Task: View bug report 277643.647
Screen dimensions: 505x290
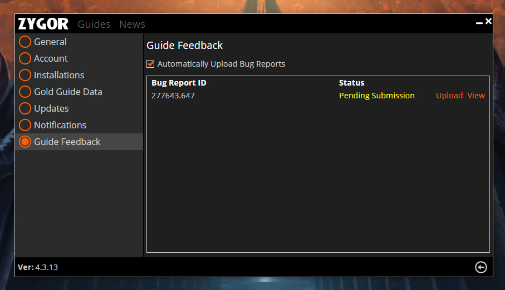Action: coord(476,96)
